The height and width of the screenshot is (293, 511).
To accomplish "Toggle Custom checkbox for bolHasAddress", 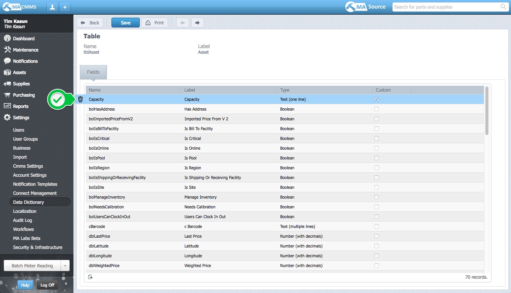I will [x=377, y=109].
